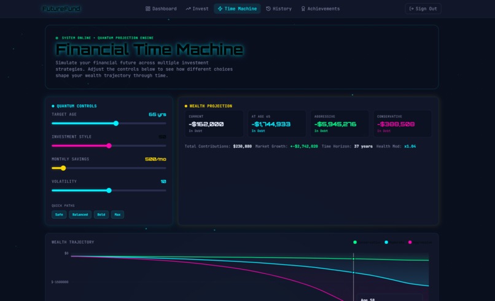This screenshot has width=495, height=301.
Task: Click the 'WEALTH TRAJECTORY' chart title
Action: point(73,242)
